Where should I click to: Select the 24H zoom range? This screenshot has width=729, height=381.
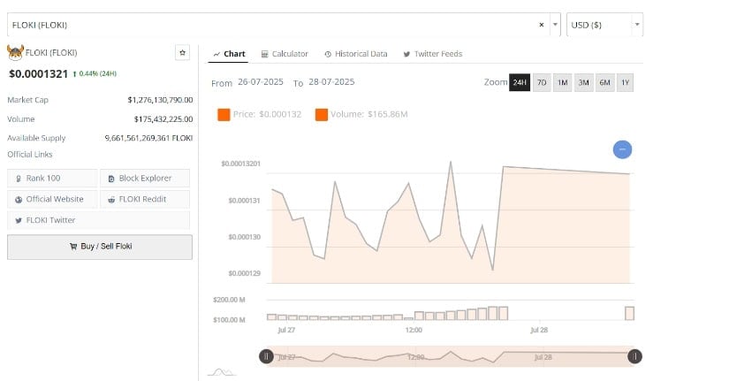[x=520, y=82]
